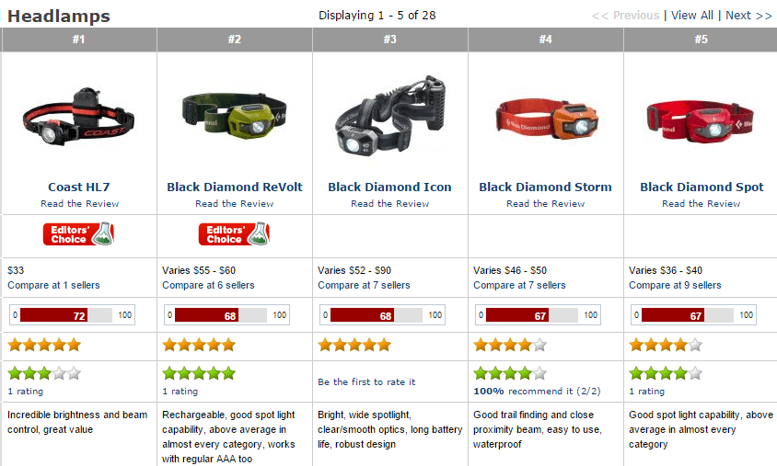Viewport: 777px width, 466px height.
Task: Click the red Black Diamond Spot photo
Action: coord(701,121)
